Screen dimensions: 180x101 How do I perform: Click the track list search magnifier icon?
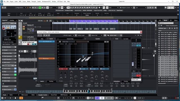click(x=50, y=21)
